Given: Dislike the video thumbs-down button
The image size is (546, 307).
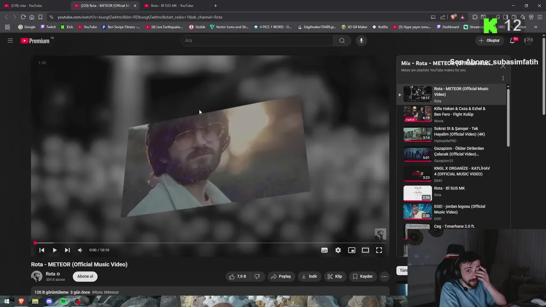Looking at the screenshot, I should [257, 276].
